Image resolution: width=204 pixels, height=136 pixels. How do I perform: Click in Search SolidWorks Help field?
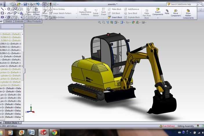181,4
